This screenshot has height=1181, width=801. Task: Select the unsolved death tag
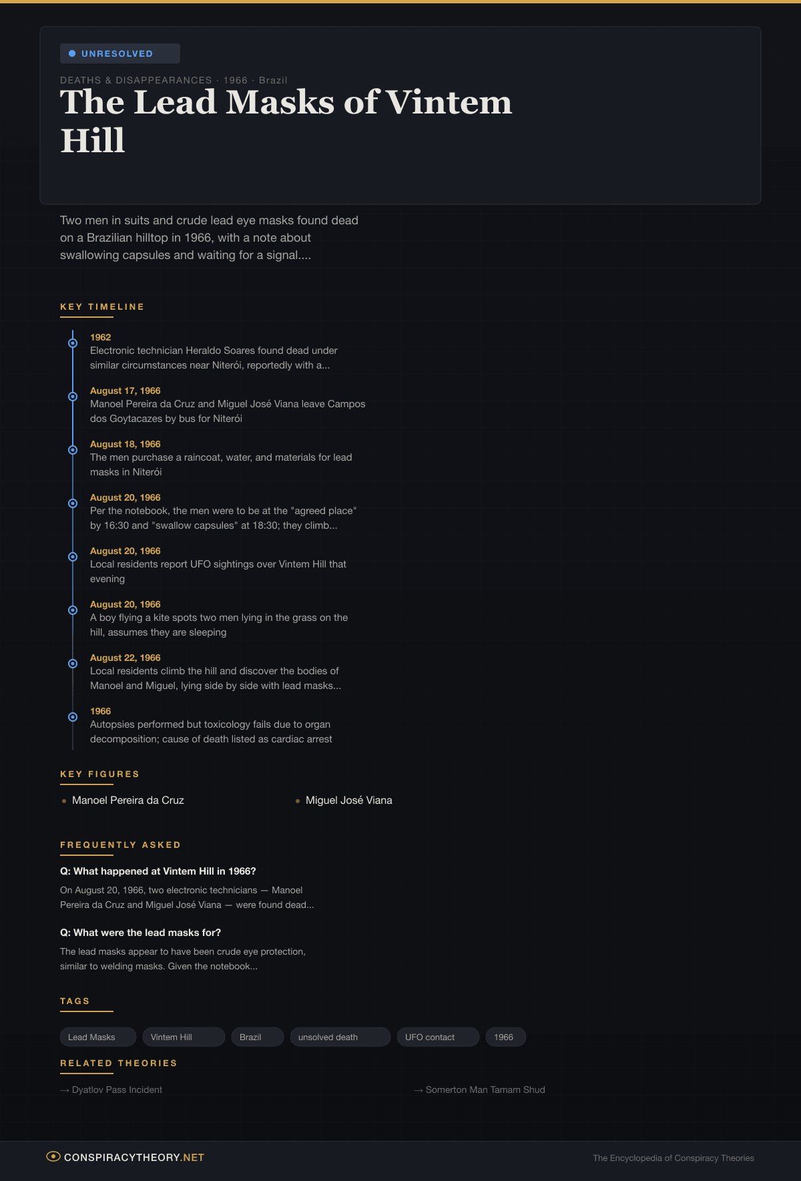340,1037
